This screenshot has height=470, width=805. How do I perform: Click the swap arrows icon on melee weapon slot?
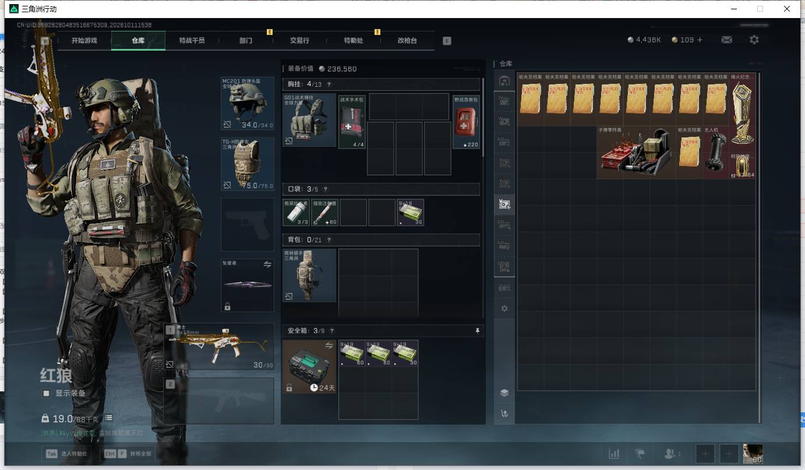tap(267, 264)
